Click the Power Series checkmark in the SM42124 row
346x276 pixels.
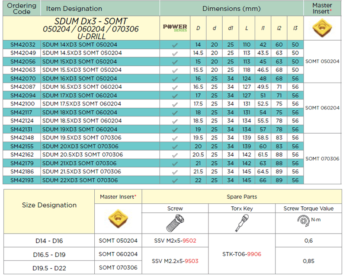click(175, 122)
